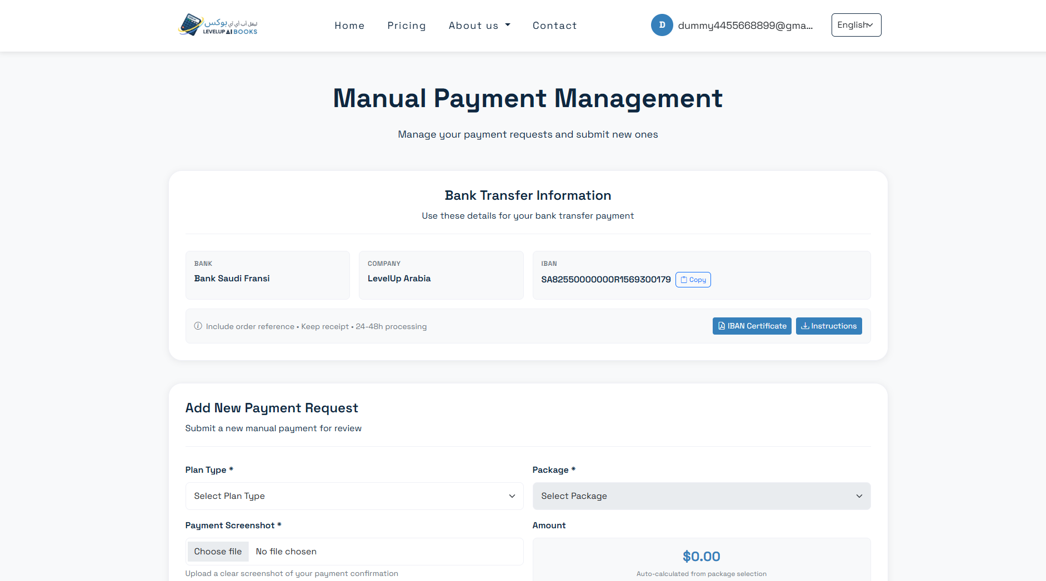Screen dimensions: 1046x581
Task: Download the Instructions file
Action: pos(828,326)
